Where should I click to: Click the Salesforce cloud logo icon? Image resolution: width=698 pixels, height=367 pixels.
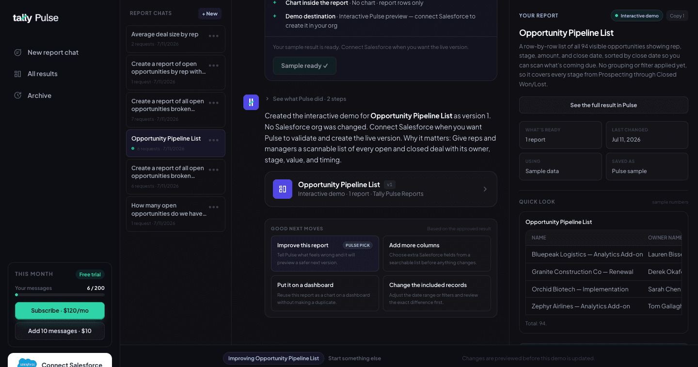tap(27, 364)
